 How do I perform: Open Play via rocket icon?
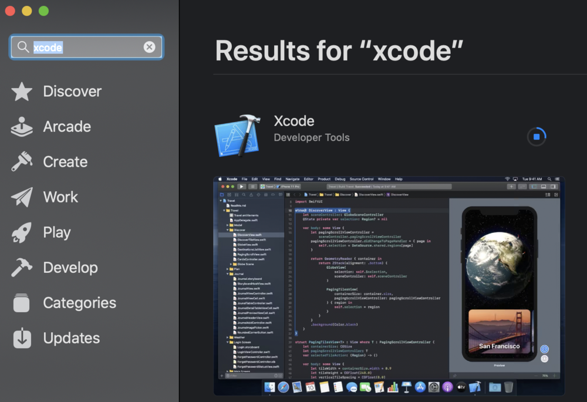tap(22, 232)
